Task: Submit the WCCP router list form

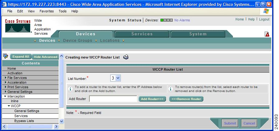Action: click(230, 123)
